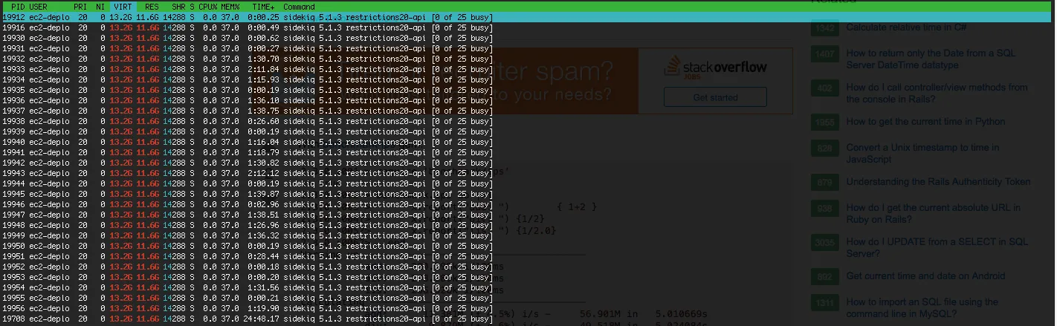Select parent process 19708 with time 24:48.17

(248, 319)
